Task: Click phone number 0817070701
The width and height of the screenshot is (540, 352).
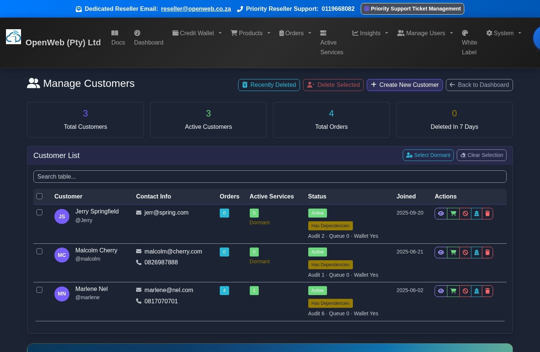Action: (161, 301)
